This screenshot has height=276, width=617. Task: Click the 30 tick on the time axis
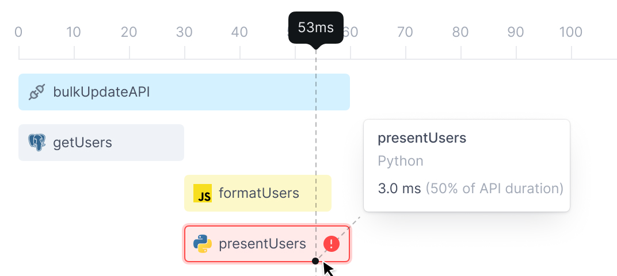(184, 32)
